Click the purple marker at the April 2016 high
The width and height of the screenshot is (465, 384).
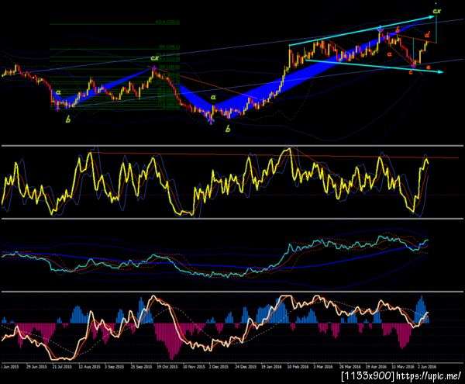pos(381,29)
